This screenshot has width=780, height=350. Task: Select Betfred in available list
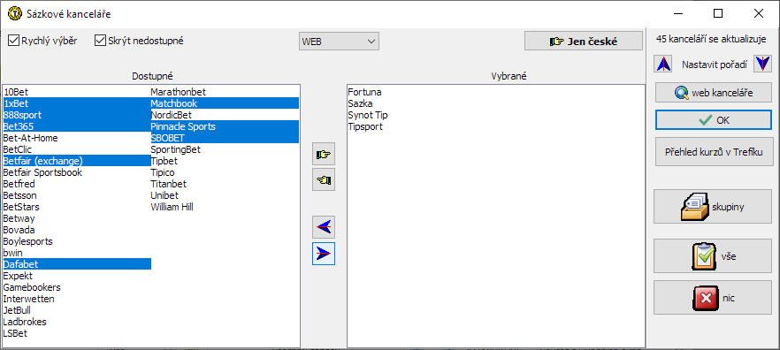(77, 184)
